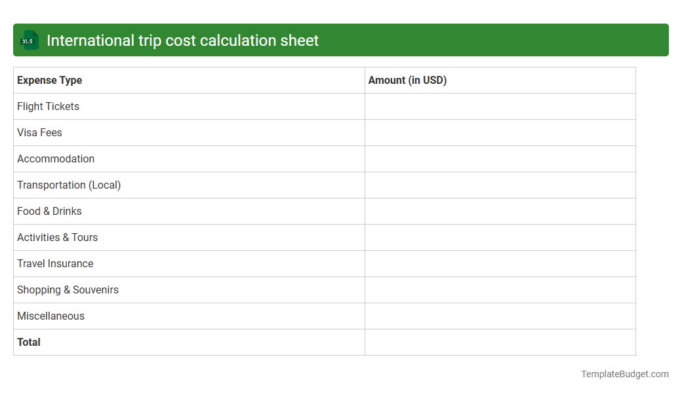
Task: Click the amount field next to Total
Action: point(500,342)
